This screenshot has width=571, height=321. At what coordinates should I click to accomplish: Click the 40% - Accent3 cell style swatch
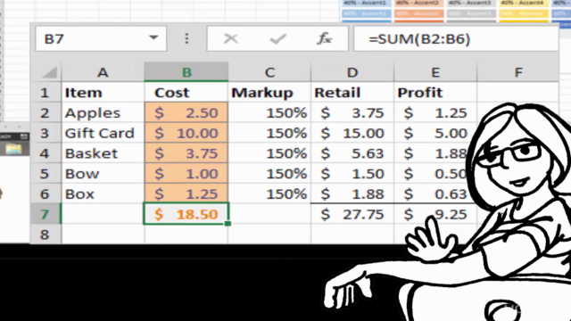point(471,3)
